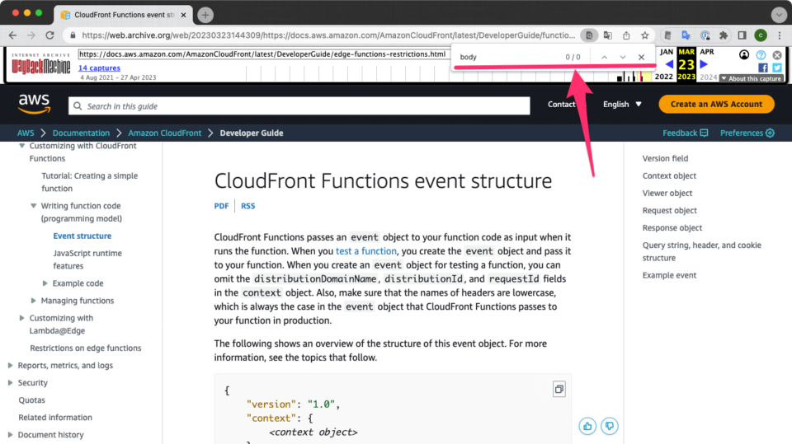
Task: Go to next find result arrow
Action: coord(623,57)
